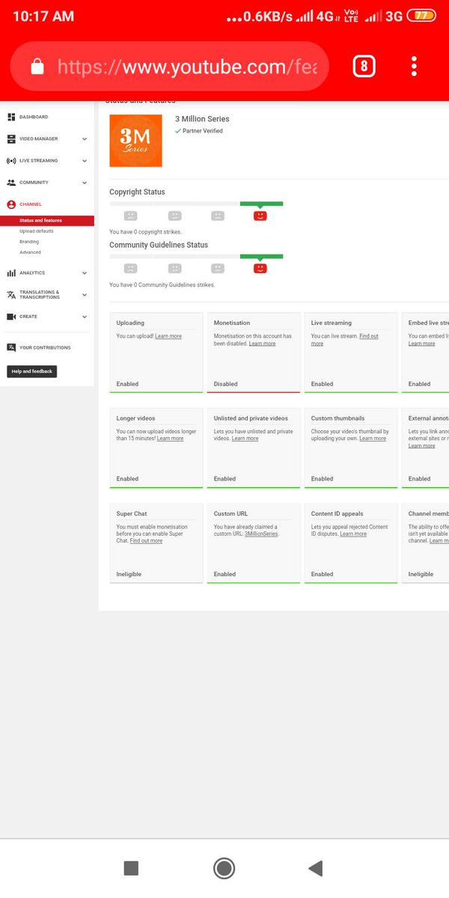Click the 3 Million Series channel name

point(202,119)
